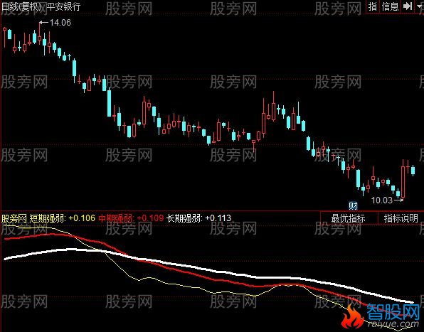Click the yellow 股旁网 indicator name
This screenshot has height=332, width=424.
pos(14,218)
